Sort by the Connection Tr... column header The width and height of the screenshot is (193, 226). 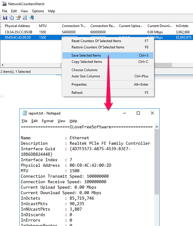pyautogui.click(x=74, y=26)
